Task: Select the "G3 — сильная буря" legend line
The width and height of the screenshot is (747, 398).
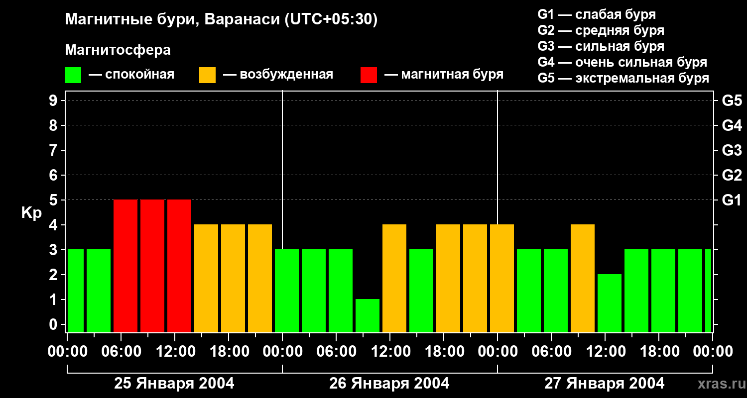Action: coord(601,46)
